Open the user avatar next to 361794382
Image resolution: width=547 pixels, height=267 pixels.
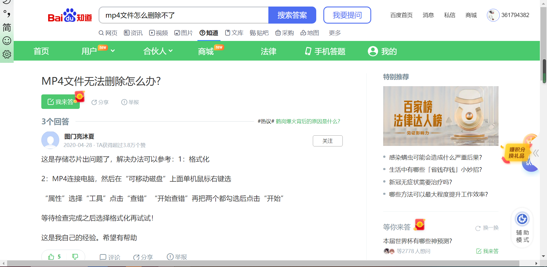pos(493,15)
